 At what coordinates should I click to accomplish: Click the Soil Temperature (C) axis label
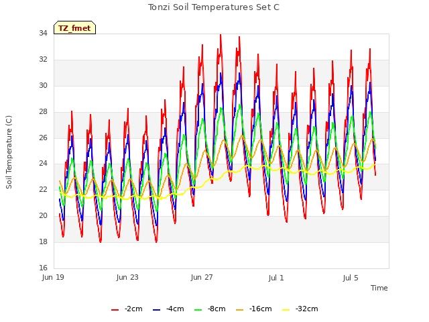[x=9, y=152]
